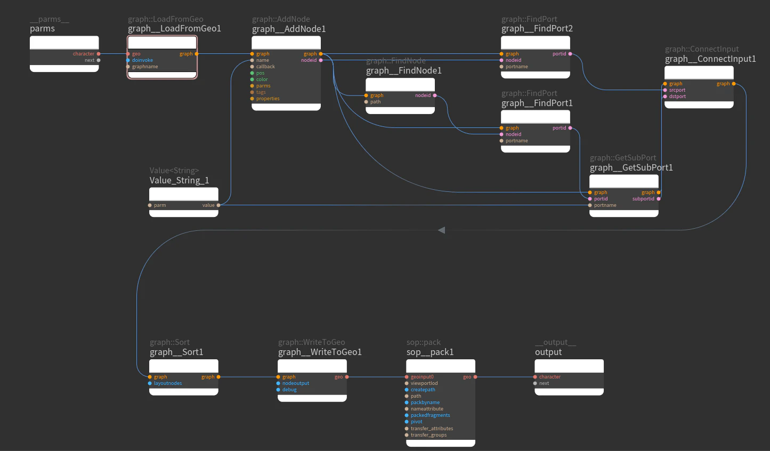Select the graph__AddNode1 node title
Image resolution: width=770 pixels, height=451 pixels.
pos(289,29)
